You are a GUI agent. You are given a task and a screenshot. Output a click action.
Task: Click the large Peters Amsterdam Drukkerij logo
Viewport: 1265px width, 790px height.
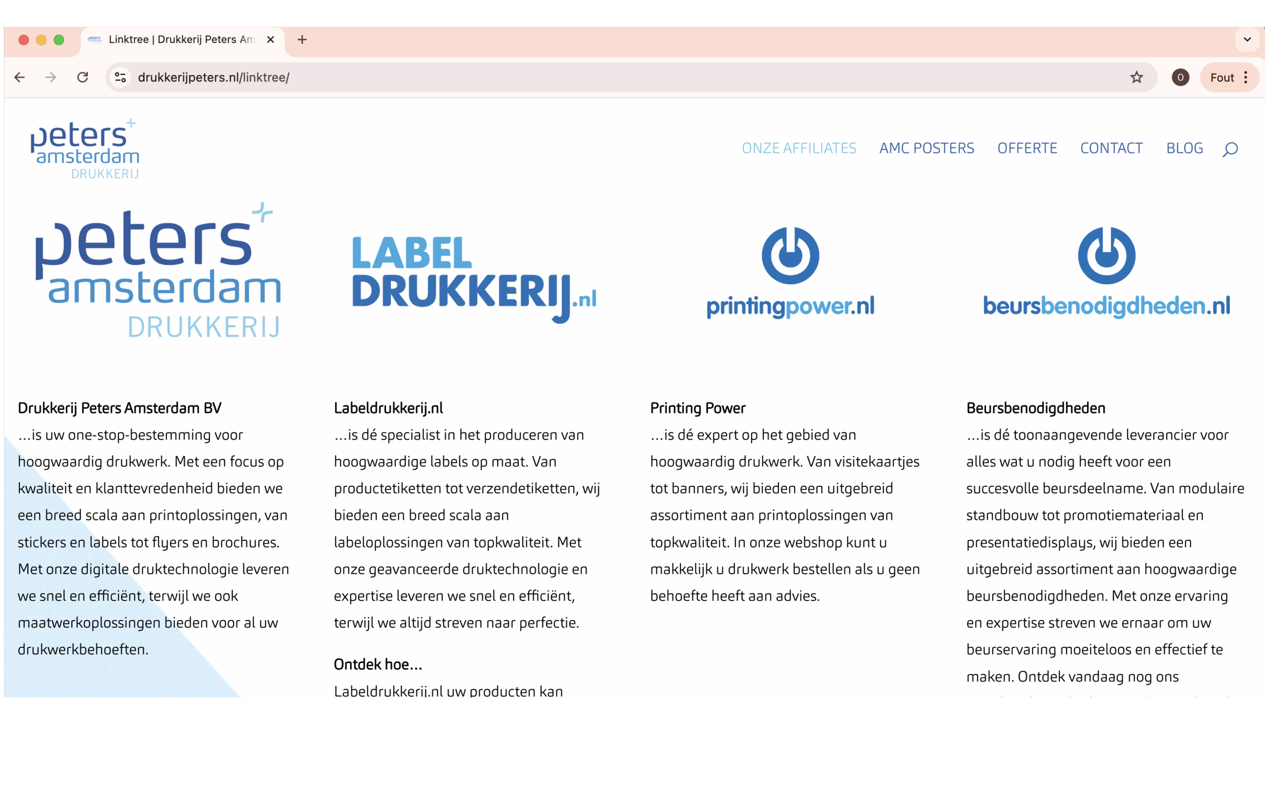(158, 270)
